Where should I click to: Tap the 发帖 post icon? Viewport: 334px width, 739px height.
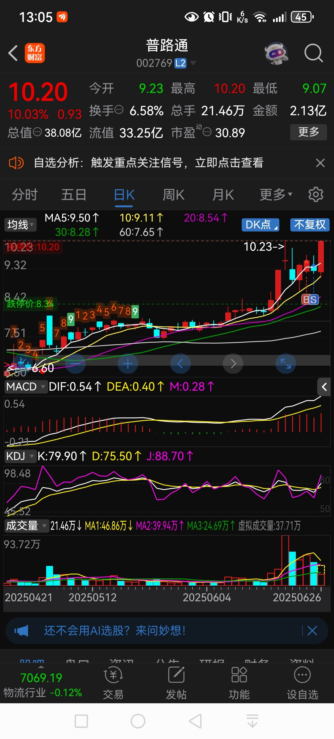coord(176,683)
